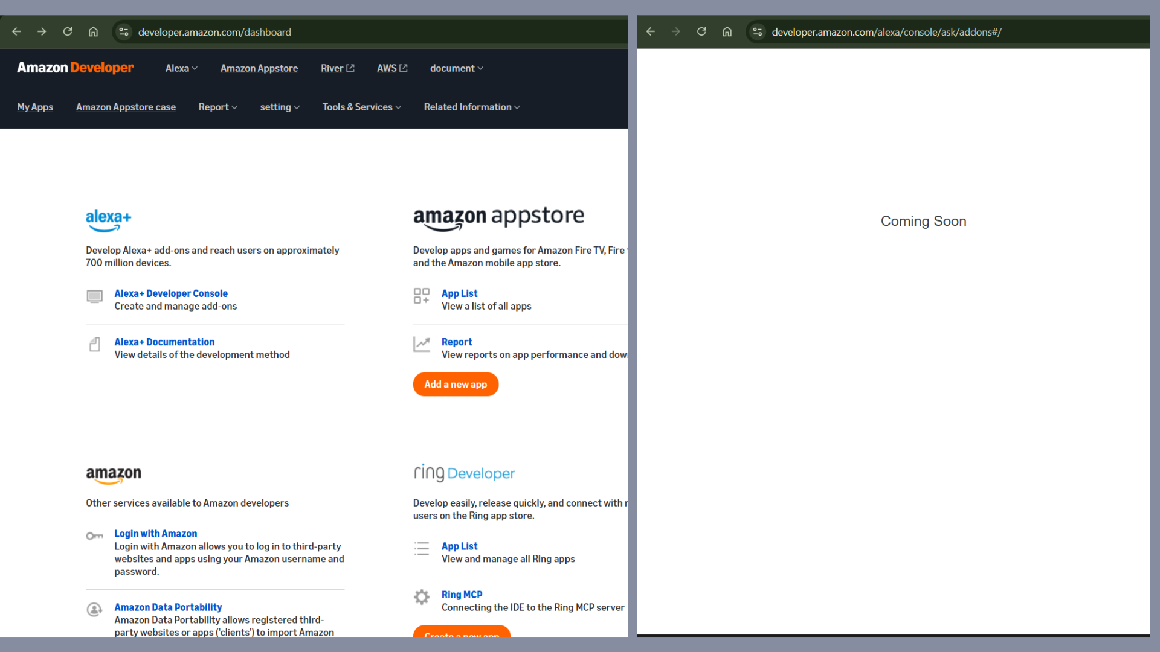Go forward in left dashboard browser window

click(x=42, y=32)
